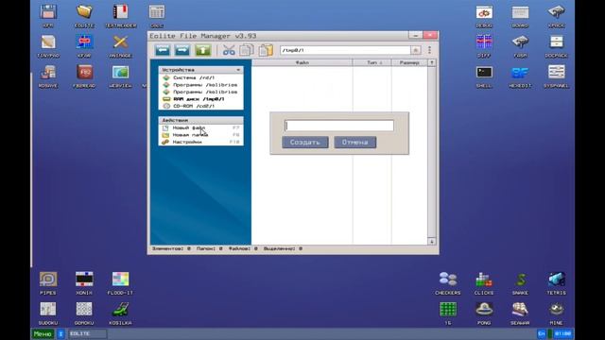Screen dimensions: 605x340
Task: Open the SEAWAR game icon
Action: [x=520, y=313]
